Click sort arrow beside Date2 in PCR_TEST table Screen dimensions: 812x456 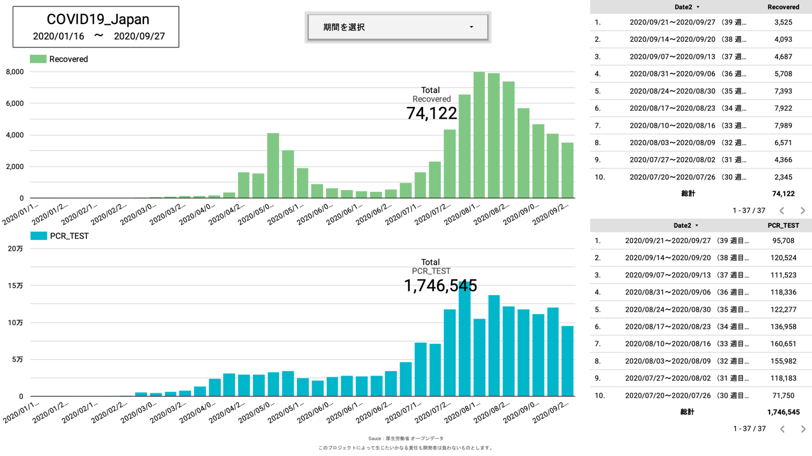click(697, 225)
